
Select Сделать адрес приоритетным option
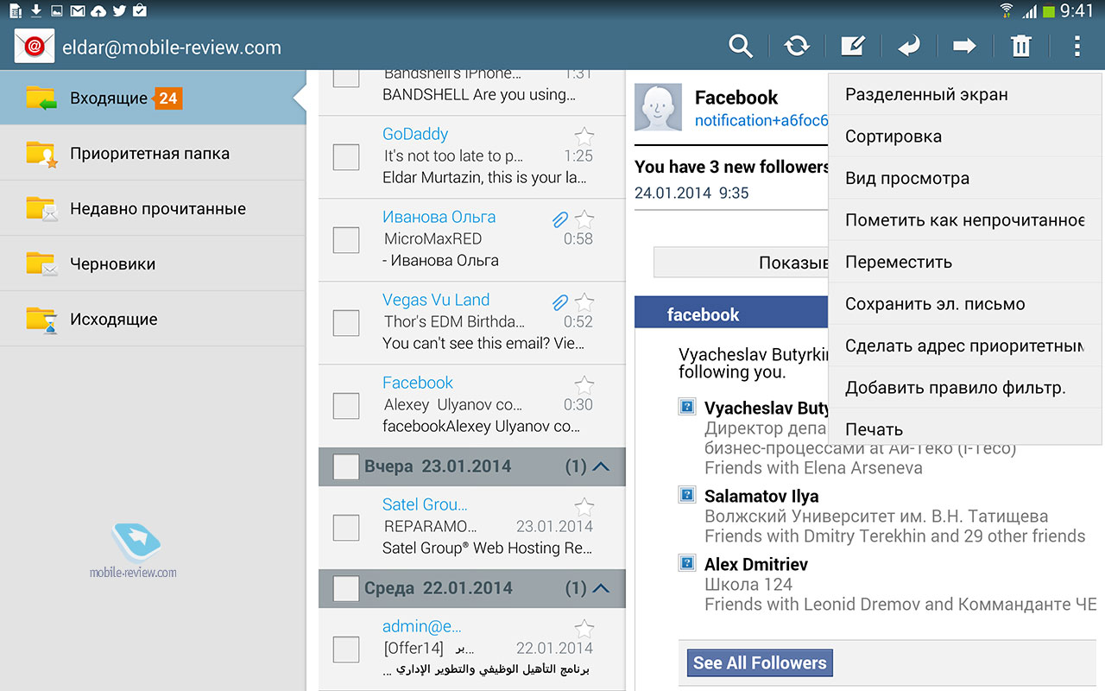click(964, 346)
